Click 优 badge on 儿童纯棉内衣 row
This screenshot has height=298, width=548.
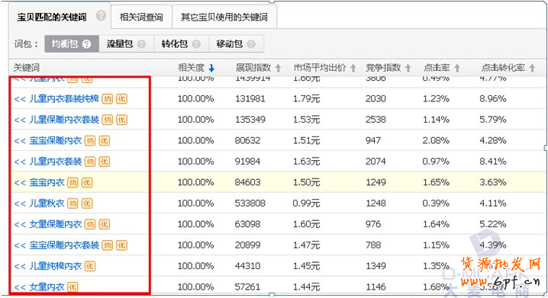(90, 266)
